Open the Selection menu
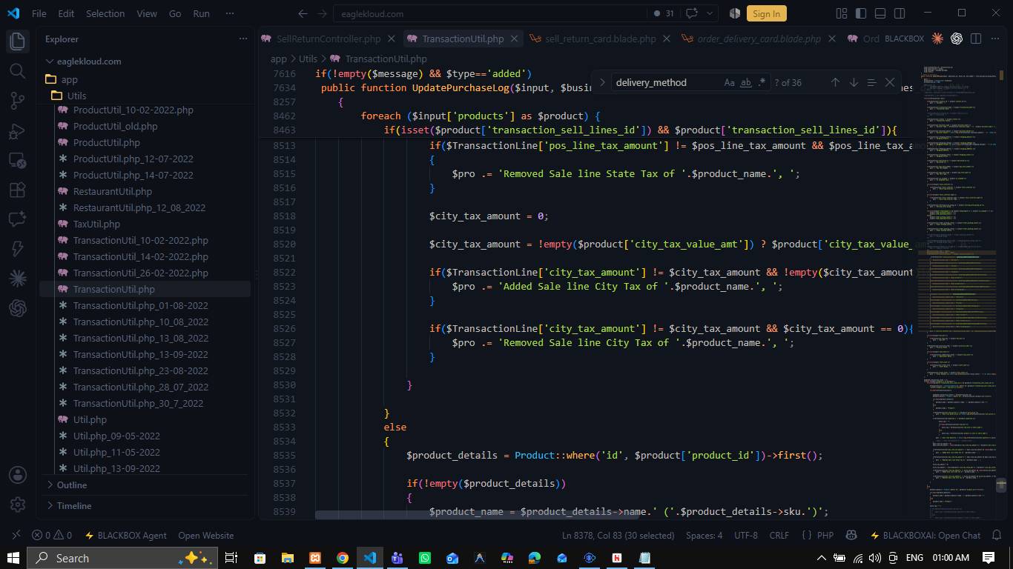The image size is (1013, 569). click(105, 13)
